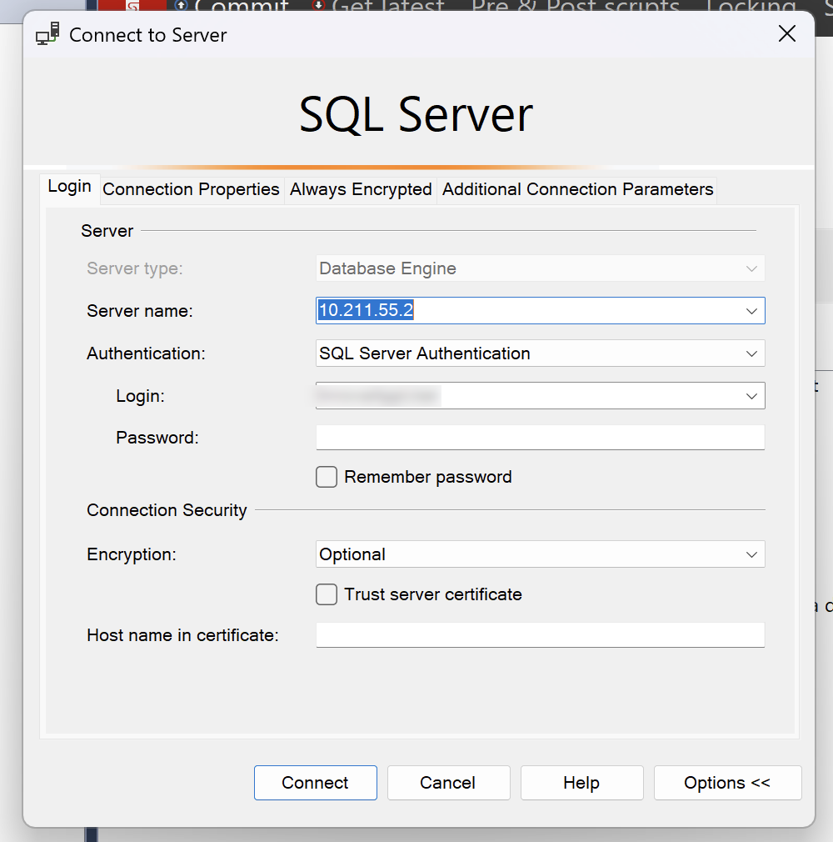Click Locking in the background toolbar

coord(751,5)
